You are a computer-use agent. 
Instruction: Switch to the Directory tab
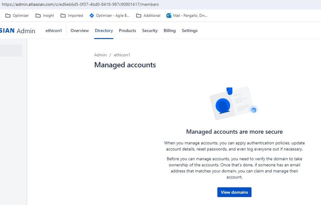(x=104, y=31)
